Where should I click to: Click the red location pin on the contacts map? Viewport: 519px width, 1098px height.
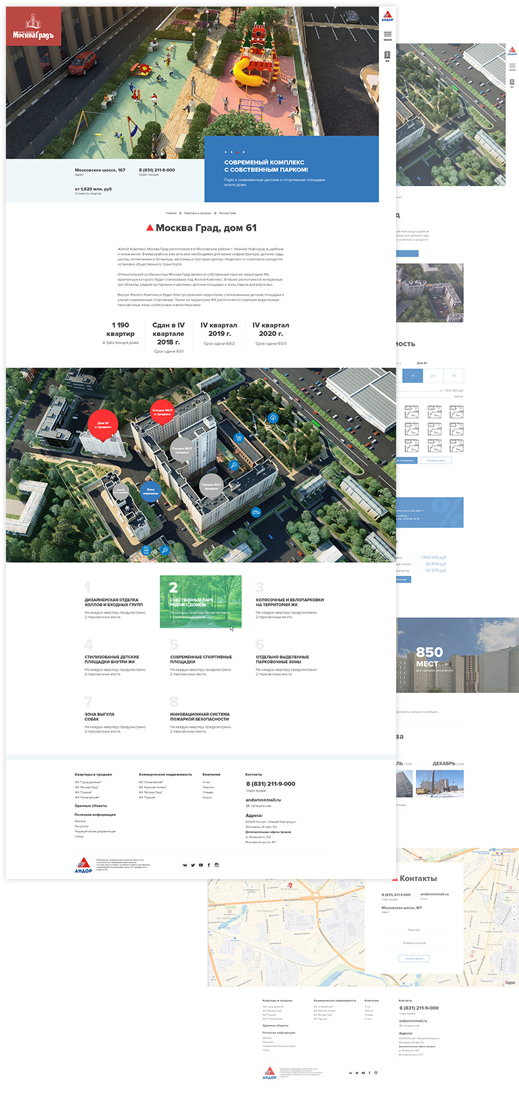290,886
